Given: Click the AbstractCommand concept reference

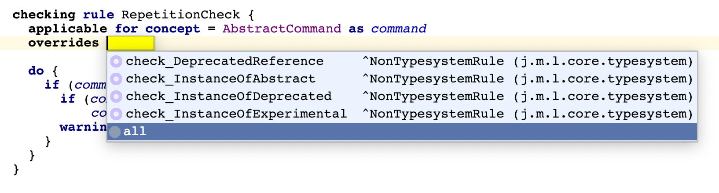Looking at the screenshot, I should point(282,29).
